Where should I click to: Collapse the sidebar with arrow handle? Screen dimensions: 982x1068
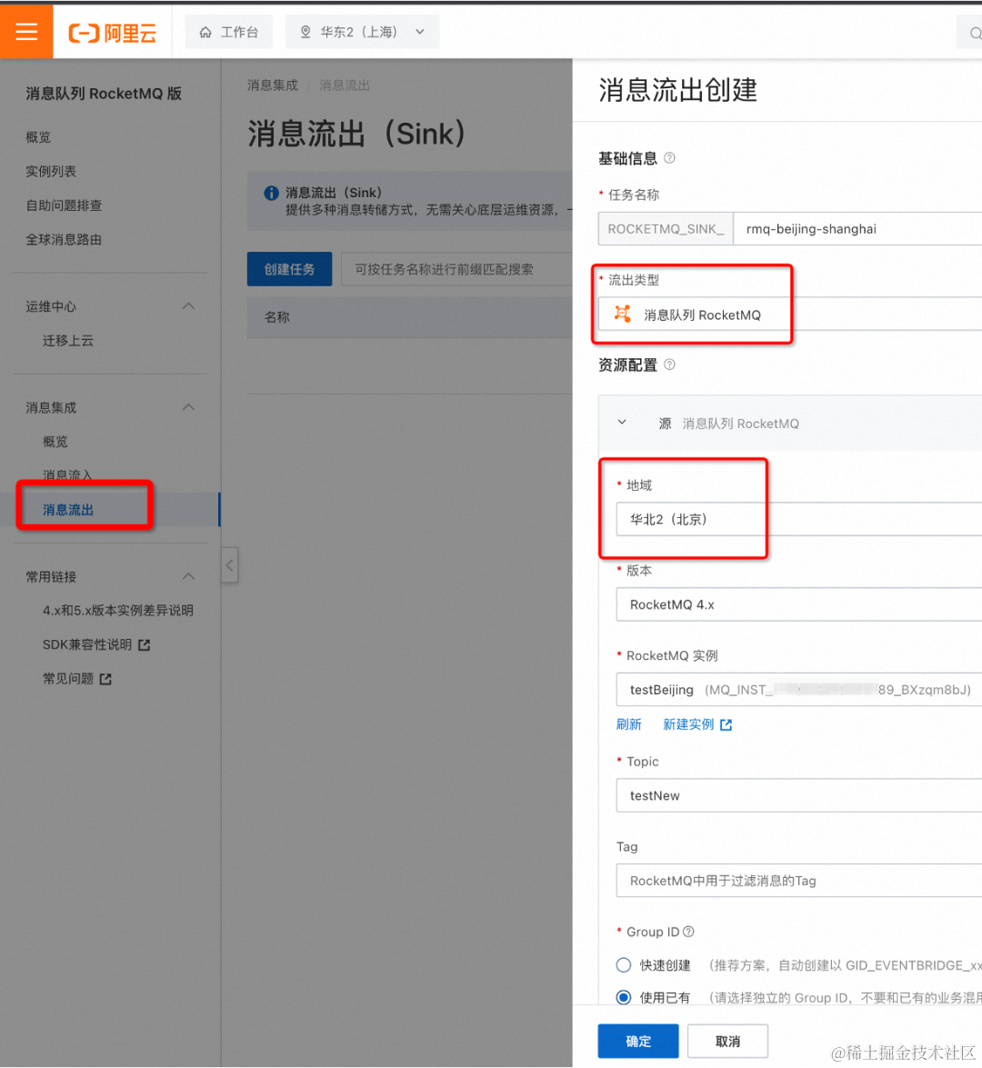click(230, 565)
